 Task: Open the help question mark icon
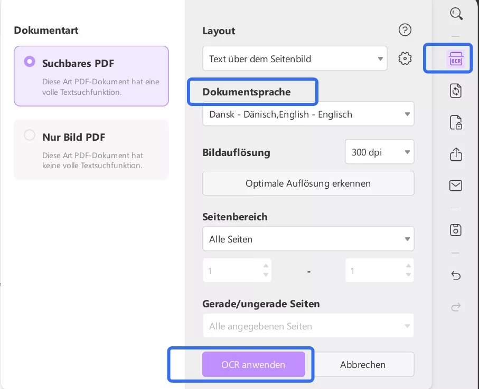(405, 30)
